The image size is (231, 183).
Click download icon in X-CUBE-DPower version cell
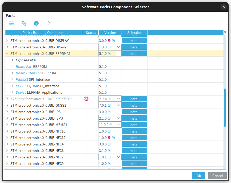[x=109, y=47]
